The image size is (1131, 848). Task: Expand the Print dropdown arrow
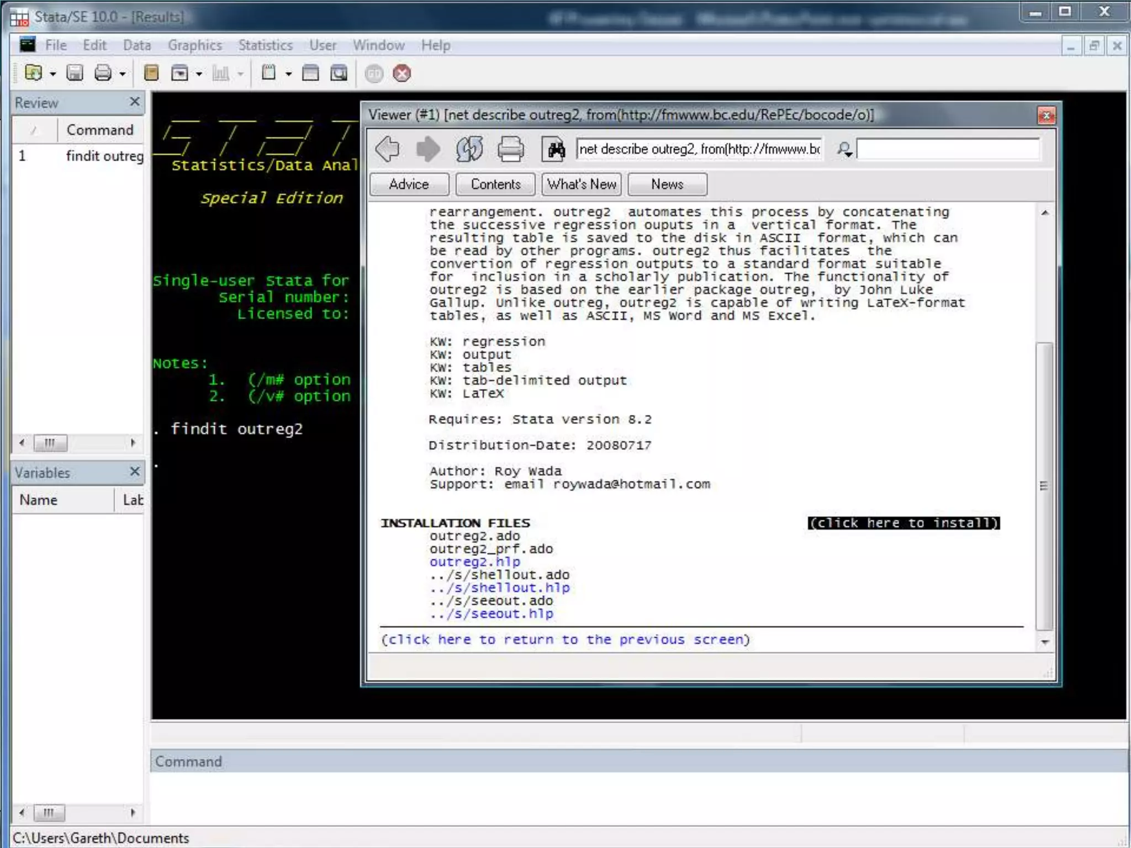click(x=123, y=74)
